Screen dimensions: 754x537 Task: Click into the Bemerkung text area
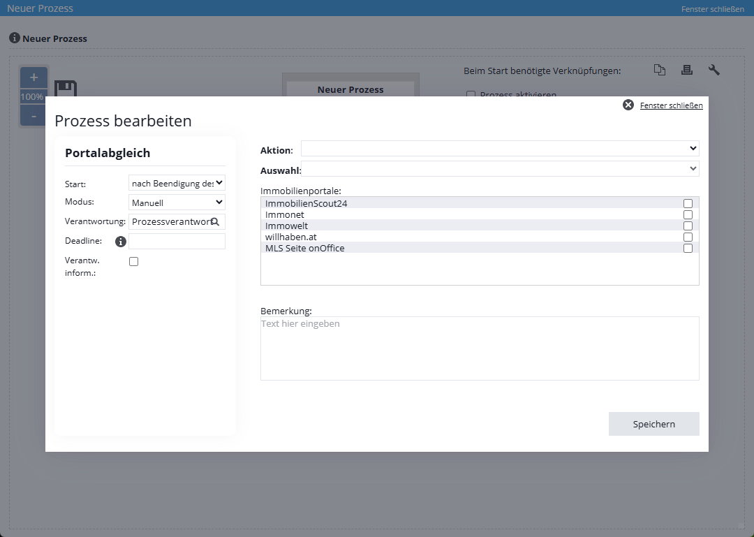(479, 348)
